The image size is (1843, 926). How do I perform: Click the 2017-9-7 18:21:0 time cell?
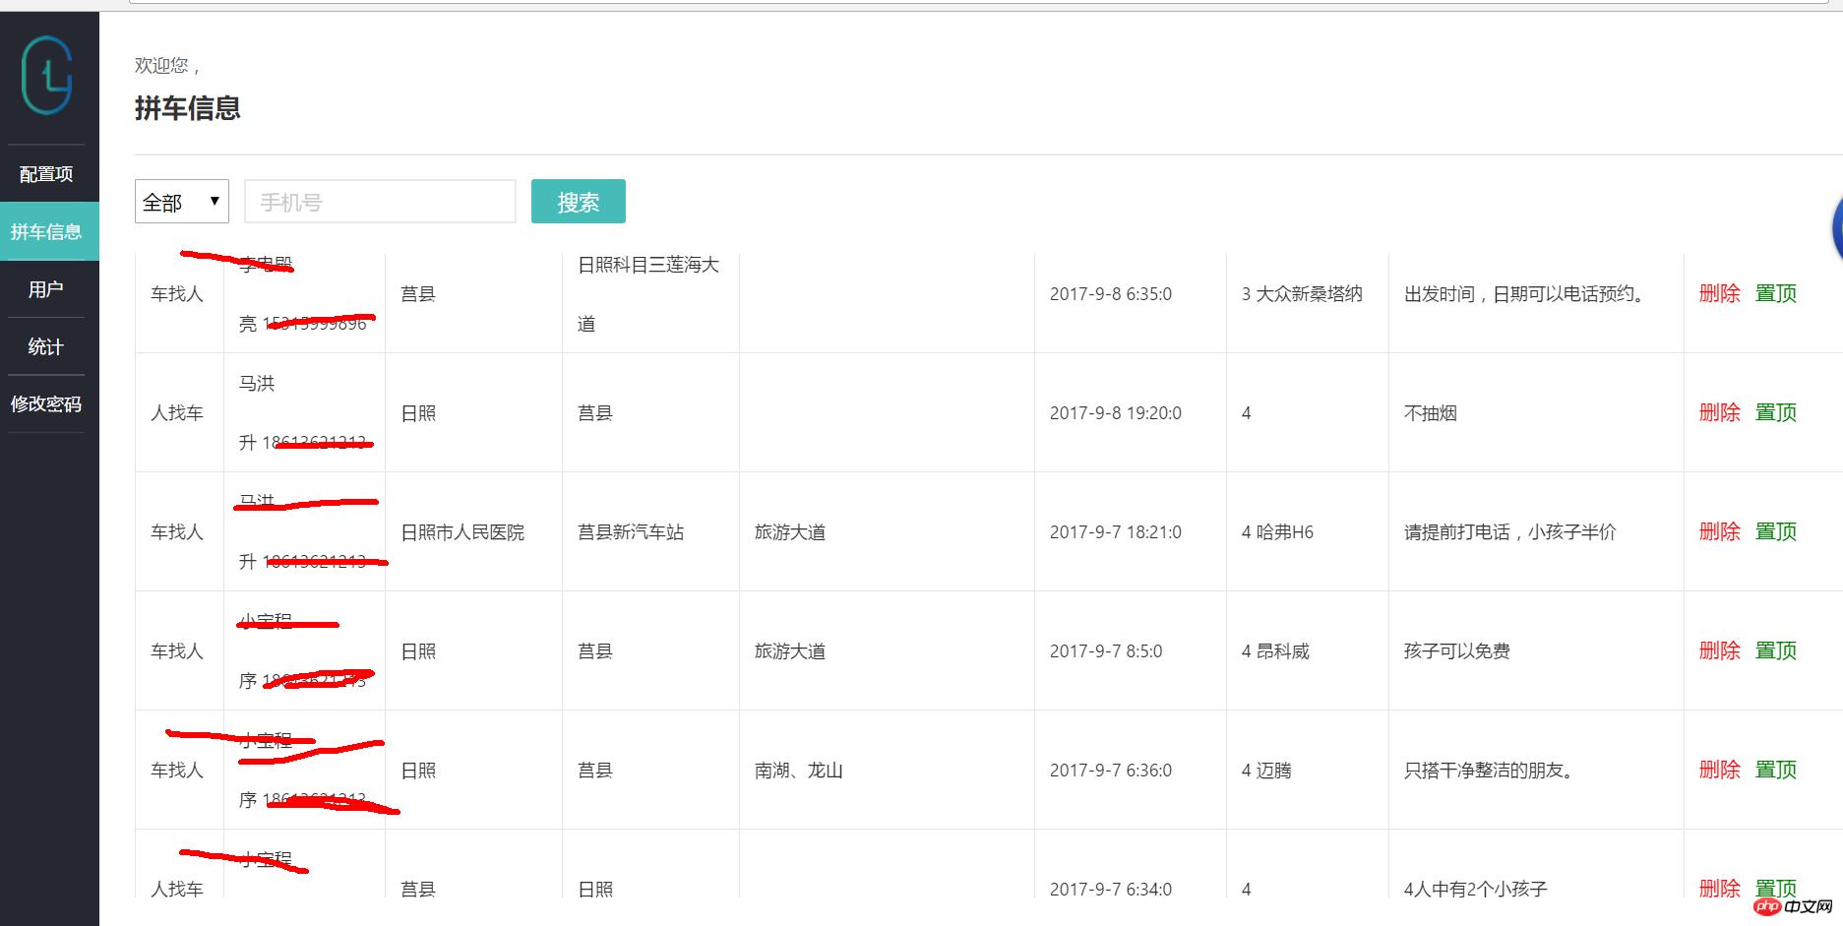[x=1116, y=532]
